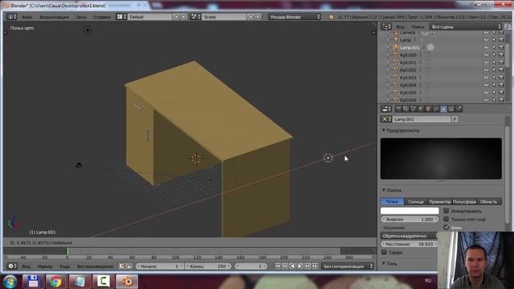Toggle visibility of the Lamp row
The width and height of the screenshot is (514, 289).
pyautogui.click(x=487, y=40)
